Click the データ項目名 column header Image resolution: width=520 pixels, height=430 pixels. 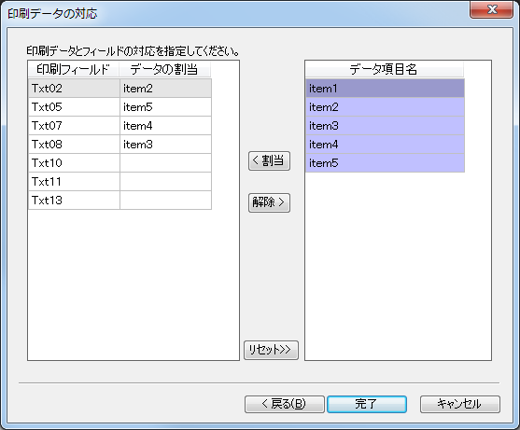384,70
